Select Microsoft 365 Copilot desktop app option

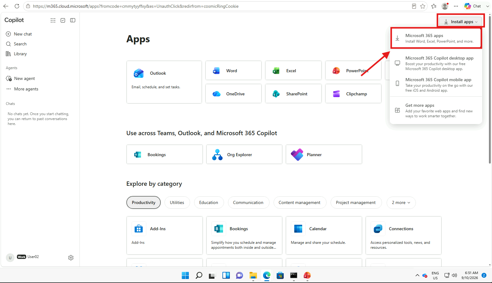(436, 63)
